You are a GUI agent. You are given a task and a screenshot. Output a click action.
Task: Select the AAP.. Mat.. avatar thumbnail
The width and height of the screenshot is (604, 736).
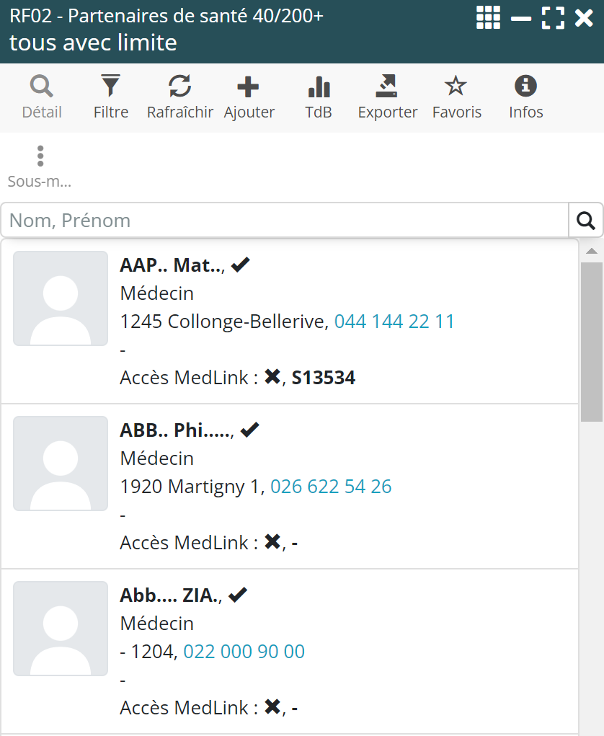[61, 298]
